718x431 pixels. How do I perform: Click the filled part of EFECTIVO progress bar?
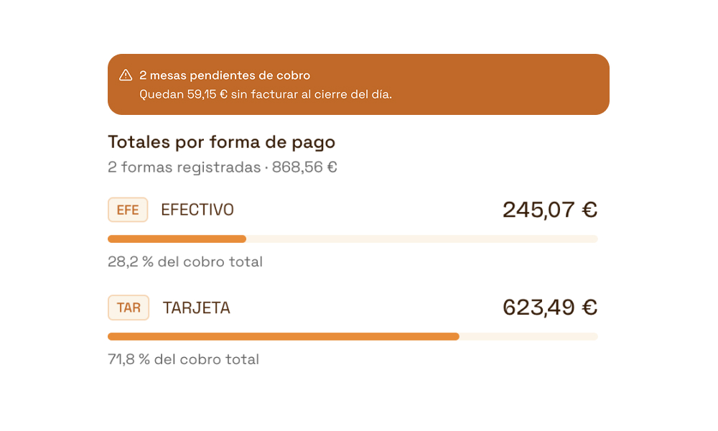click(177, 238)
